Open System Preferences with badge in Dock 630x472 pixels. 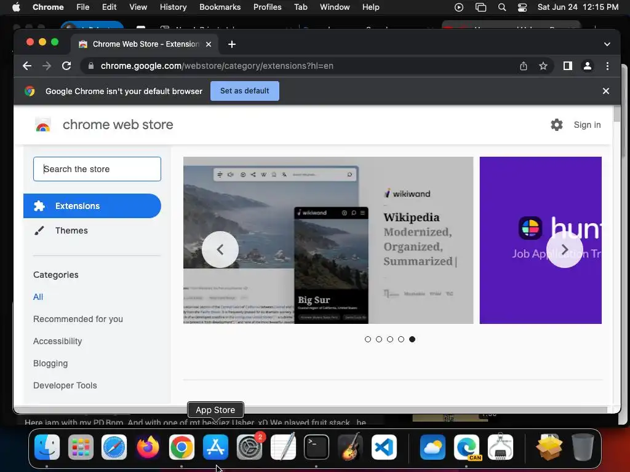(250, 447)
